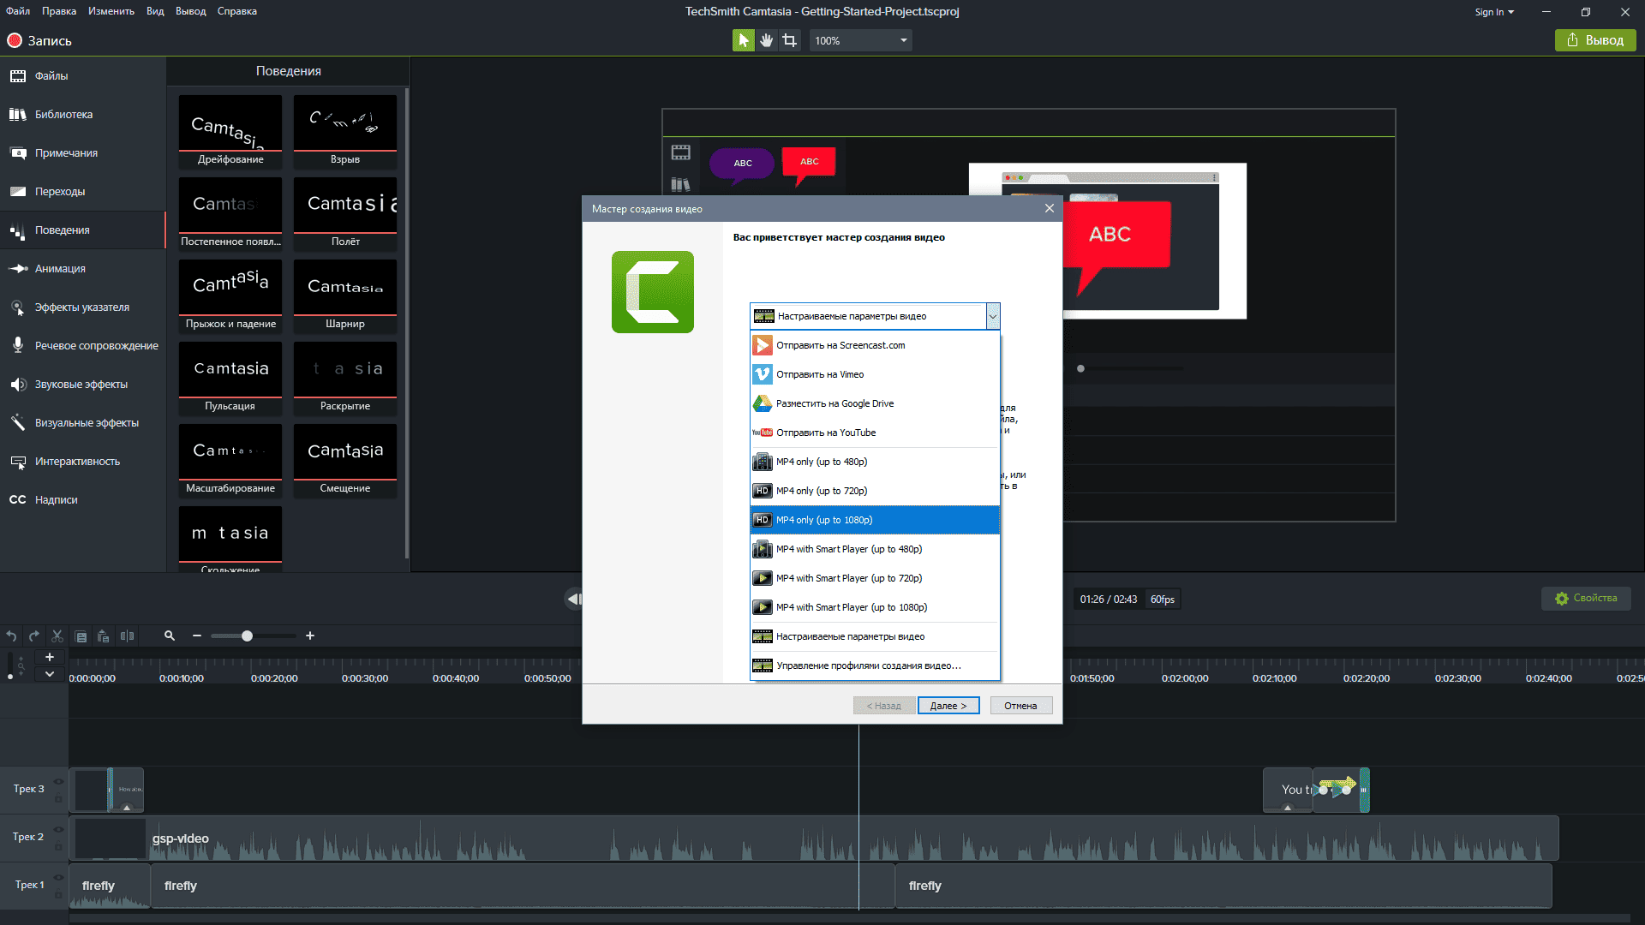The image size is (1645, 925).
Task: Zoom out timeline with minus icon
Action: [x=197, y=636]
